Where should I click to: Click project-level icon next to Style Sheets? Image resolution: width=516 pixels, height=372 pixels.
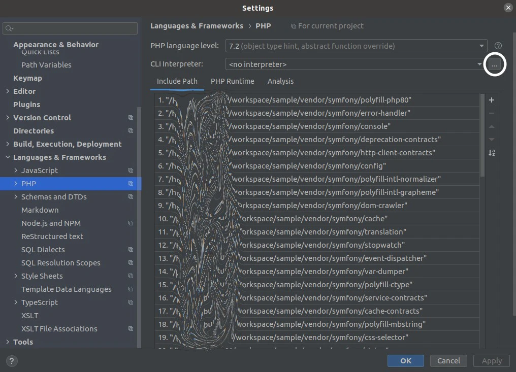coord(131,276)
